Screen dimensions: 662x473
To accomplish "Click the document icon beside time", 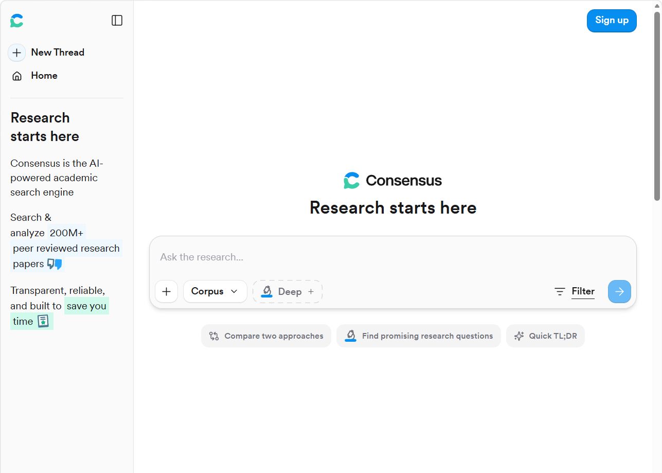I will tap(43, 321).
